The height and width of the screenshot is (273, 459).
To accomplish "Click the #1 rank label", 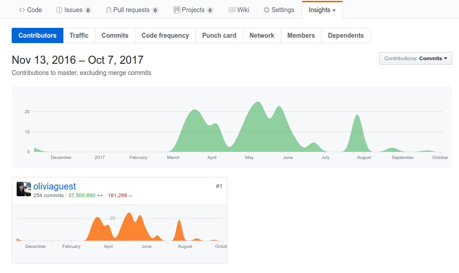I will pos(219,186).
